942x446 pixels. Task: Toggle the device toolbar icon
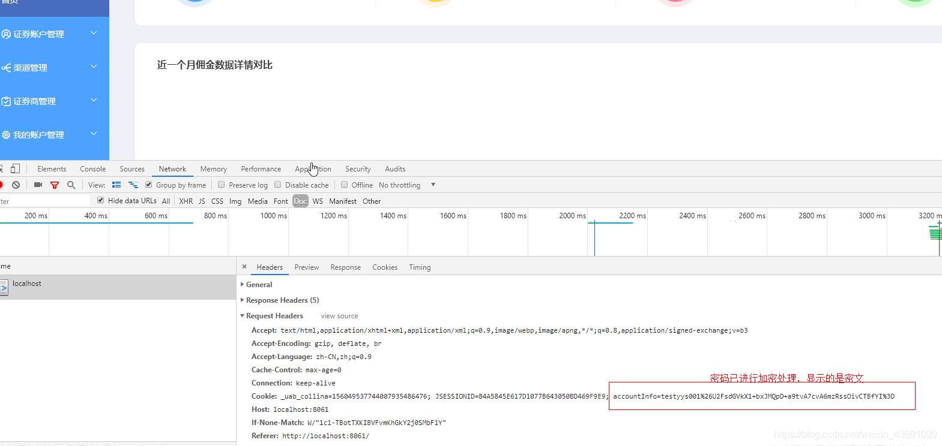(x=16, y=169)
